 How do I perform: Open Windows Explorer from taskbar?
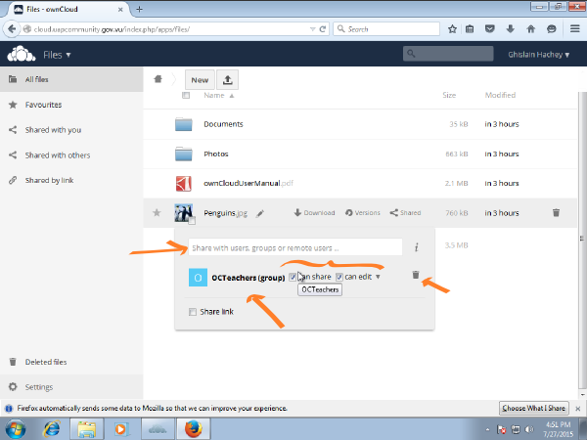tap(86, 429)
